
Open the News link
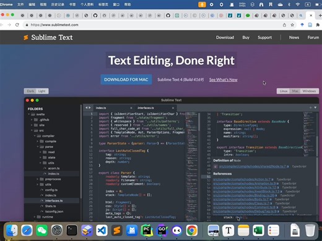point(294,38)
